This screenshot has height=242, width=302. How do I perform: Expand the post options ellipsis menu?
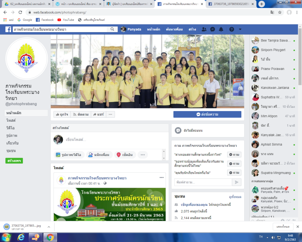(x=162, y=177)
